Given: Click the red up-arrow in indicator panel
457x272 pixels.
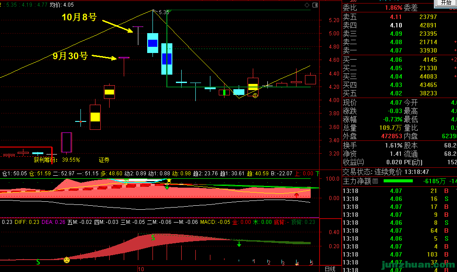Looking at the screenshot, I should pyautogui.click(x=297, y=194).
